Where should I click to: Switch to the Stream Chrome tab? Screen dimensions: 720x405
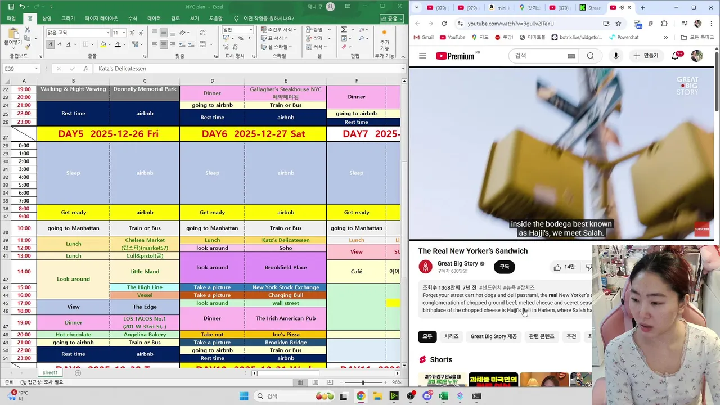coord(591,8)
